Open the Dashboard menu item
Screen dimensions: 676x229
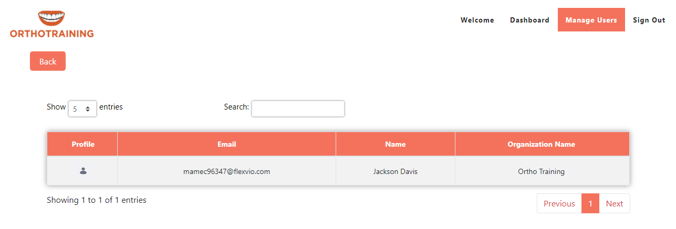(x=529, y=20)
